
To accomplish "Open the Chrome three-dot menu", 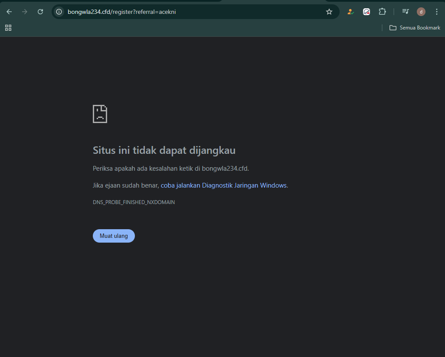I will point(437,12).
